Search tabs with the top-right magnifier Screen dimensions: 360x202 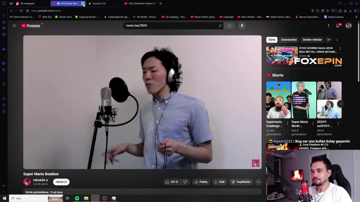point(340,4)
